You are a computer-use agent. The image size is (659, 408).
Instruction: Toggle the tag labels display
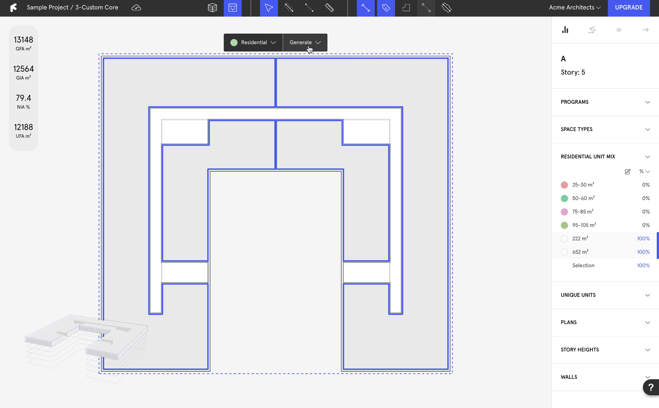coord(386,8)
